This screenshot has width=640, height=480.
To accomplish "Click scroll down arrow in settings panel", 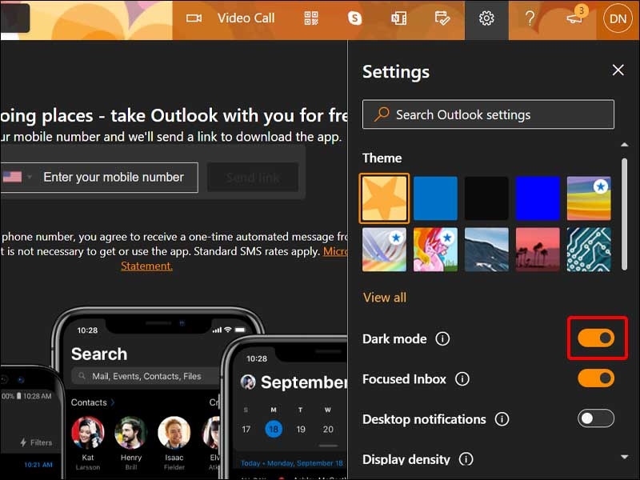I will [625, 457].
